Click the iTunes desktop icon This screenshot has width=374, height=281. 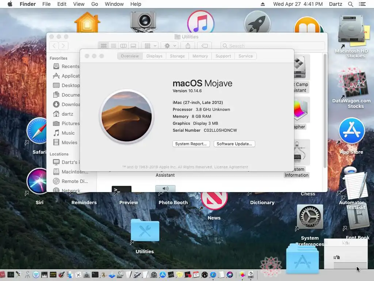click(x=201, y=22)
